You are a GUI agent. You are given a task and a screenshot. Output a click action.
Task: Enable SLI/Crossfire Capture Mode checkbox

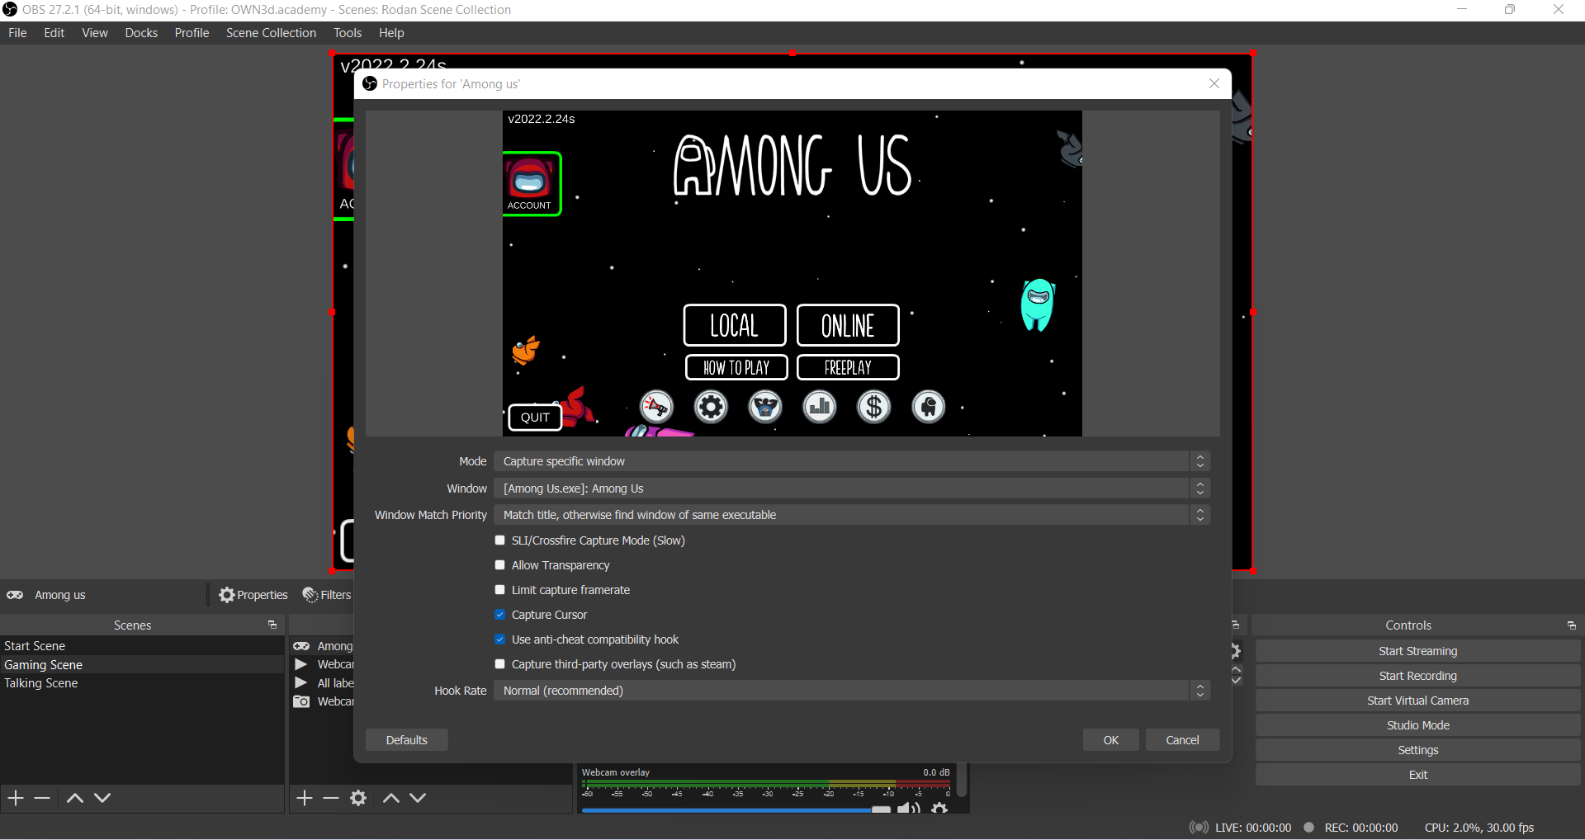point(500,540)
